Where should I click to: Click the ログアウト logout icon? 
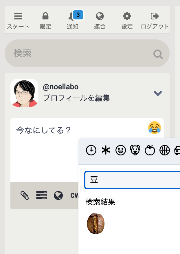(155, 21)
